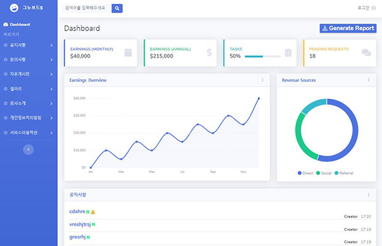Click the gear icon next to 문의사항
This screenshot has width=382, height=246.
(6, 60)
